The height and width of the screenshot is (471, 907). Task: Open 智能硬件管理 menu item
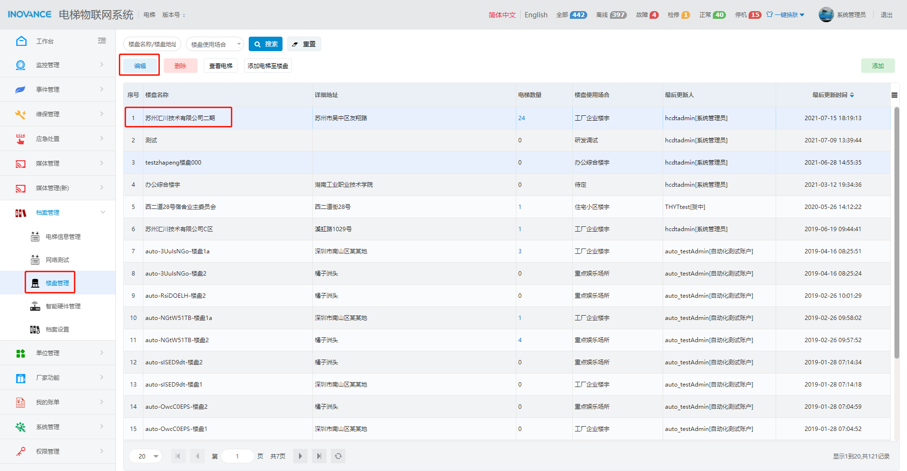pos(63,306)
